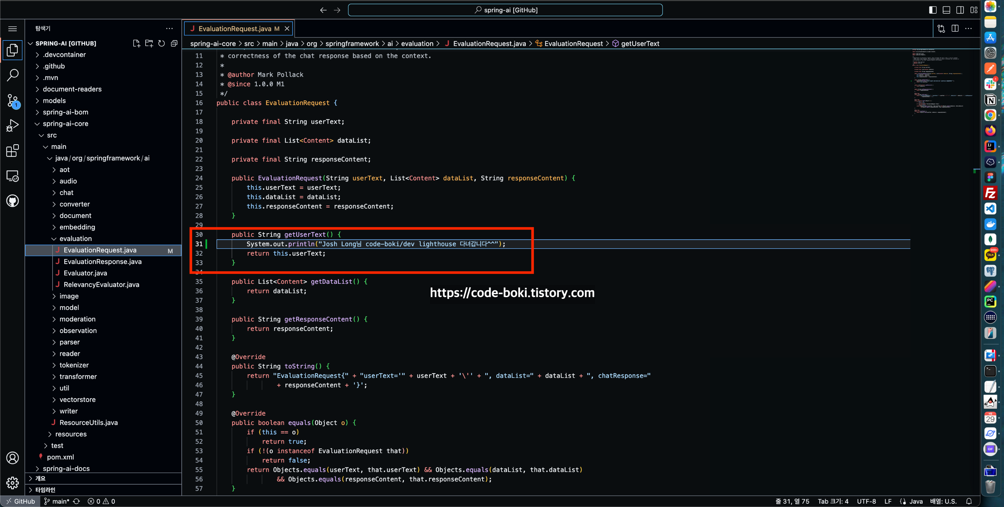Toggle the primary sidebar visibility
Screen dimensions: 1004x507
point(932,10)
